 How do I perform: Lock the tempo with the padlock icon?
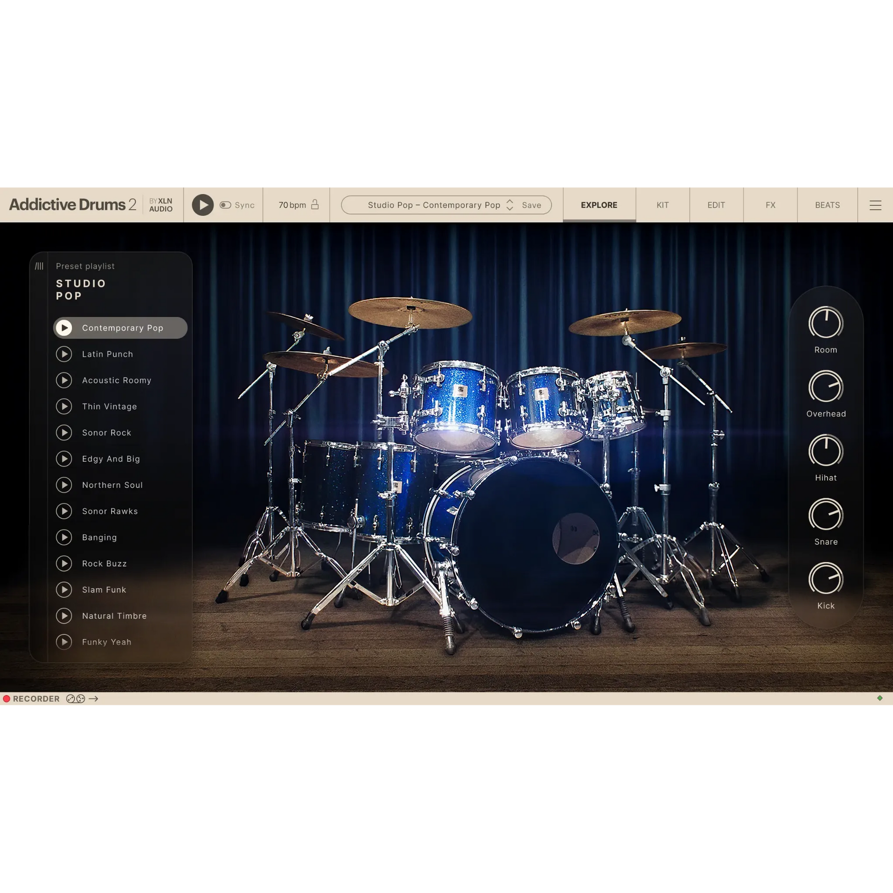[315, 204]
